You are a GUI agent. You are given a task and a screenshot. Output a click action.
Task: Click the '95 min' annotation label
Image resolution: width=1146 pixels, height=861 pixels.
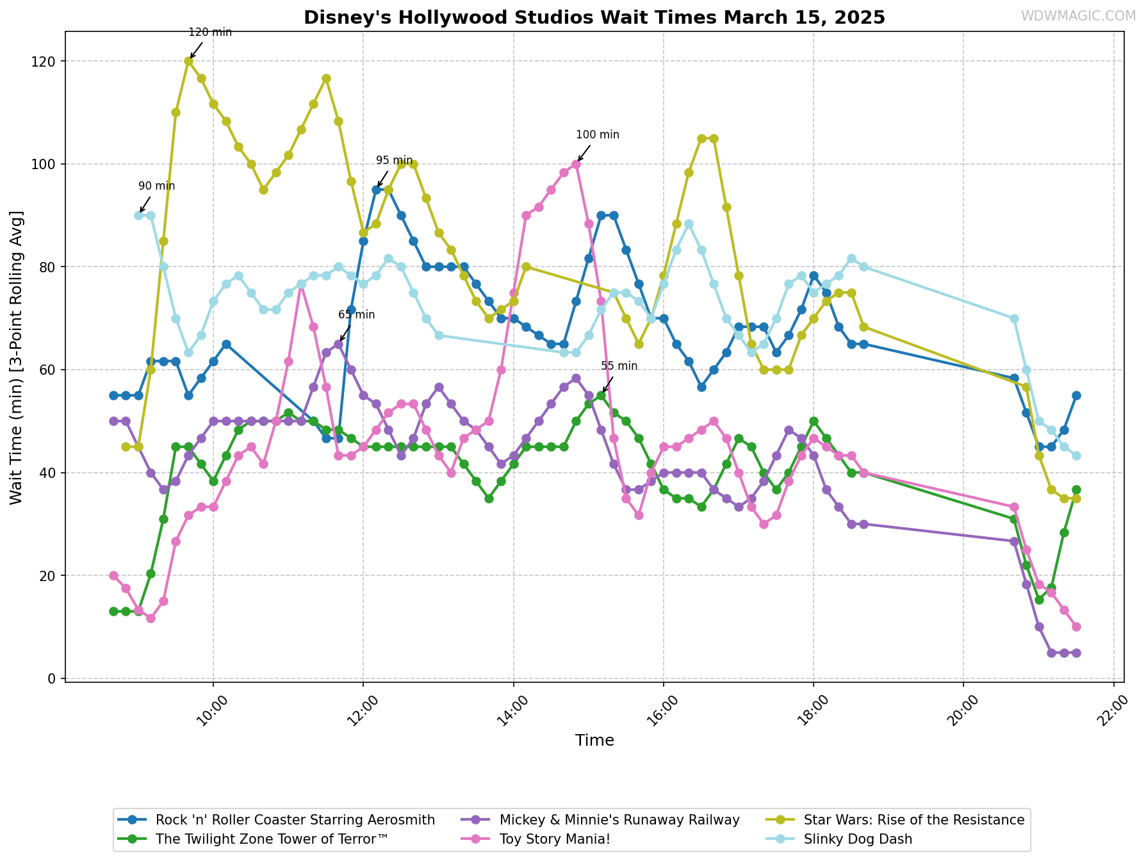(394, 161)
